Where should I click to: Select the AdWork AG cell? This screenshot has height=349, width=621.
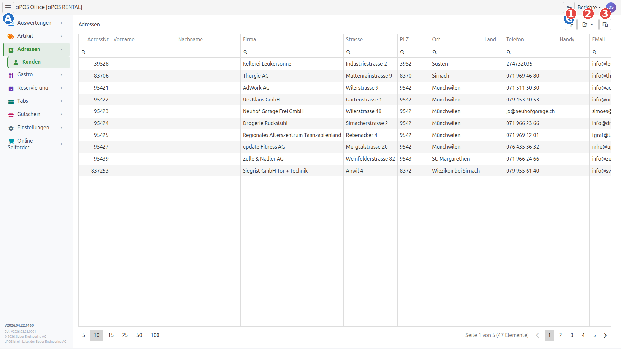[x=292, y=88]
